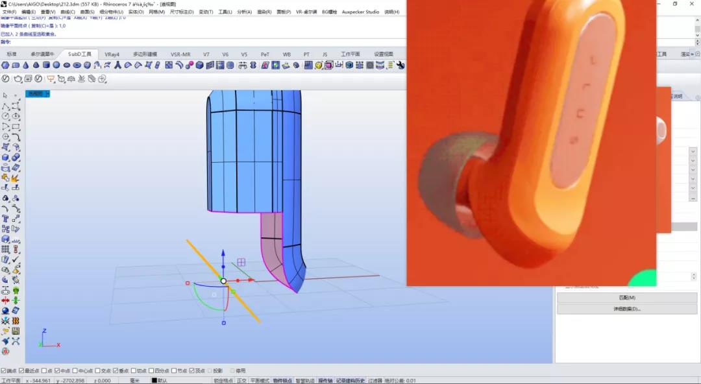This screenshot has width=701, height=384.
Task: Toggle the 最近点 osnap checkbox
Action: [x=21, y=370]
